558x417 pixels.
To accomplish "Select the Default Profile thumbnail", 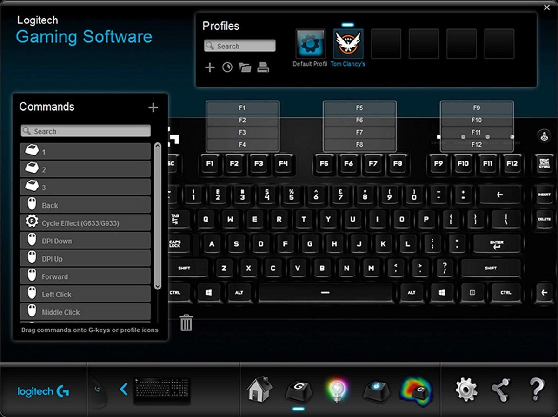I will pos(310,44).
